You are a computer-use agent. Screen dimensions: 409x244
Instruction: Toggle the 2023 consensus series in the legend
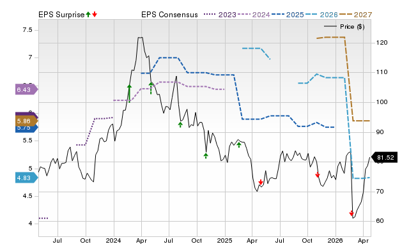tap(220, 15)
